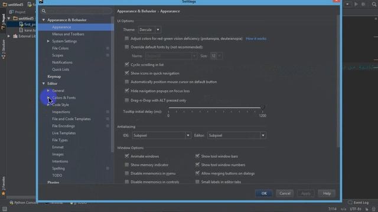Select Colors & Fonts settings entry
This screenshot has width=378, height=212.
[64, 98]
